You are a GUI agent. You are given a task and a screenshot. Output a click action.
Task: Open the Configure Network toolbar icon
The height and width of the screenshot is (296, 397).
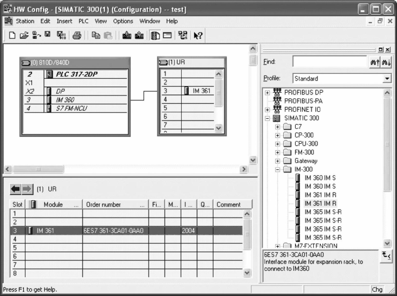(x=183, y=35)
